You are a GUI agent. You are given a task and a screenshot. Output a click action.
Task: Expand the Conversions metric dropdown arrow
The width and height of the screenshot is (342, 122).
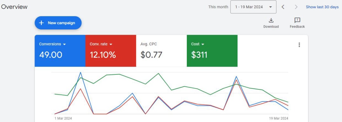(64, 44)
